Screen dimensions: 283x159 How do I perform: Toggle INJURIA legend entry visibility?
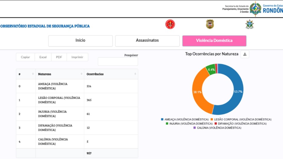tap(189, 124)
